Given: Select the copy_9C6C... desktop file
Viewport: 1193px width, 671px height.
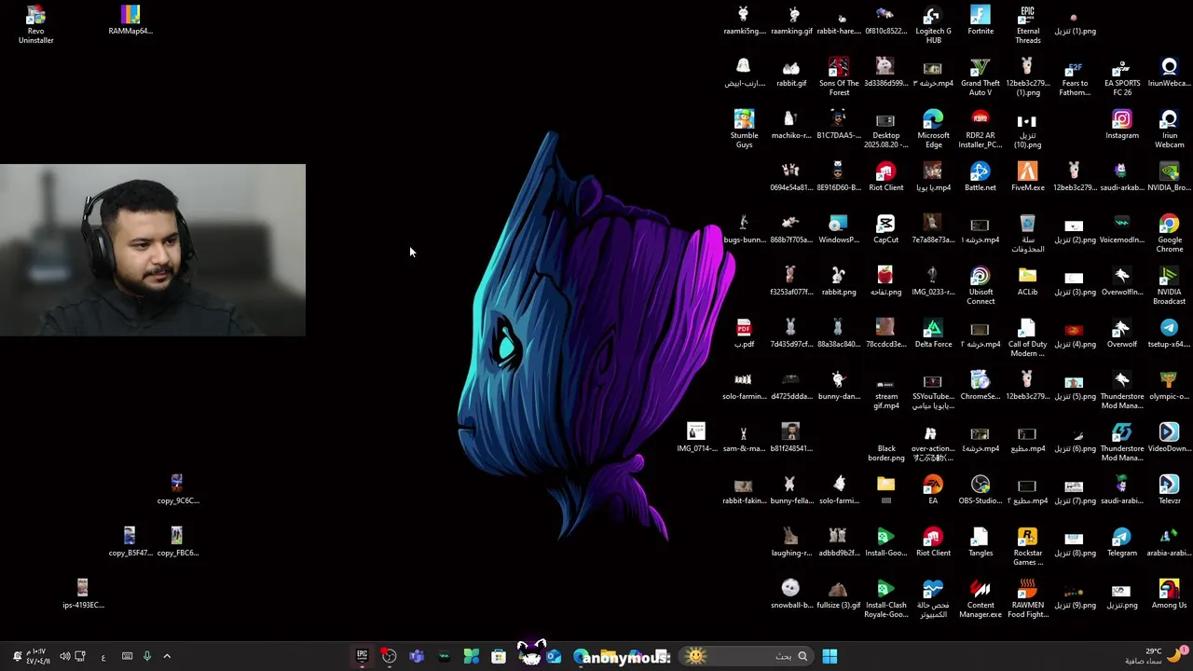Looking at the screenshot, I should (x=177, y=490).
